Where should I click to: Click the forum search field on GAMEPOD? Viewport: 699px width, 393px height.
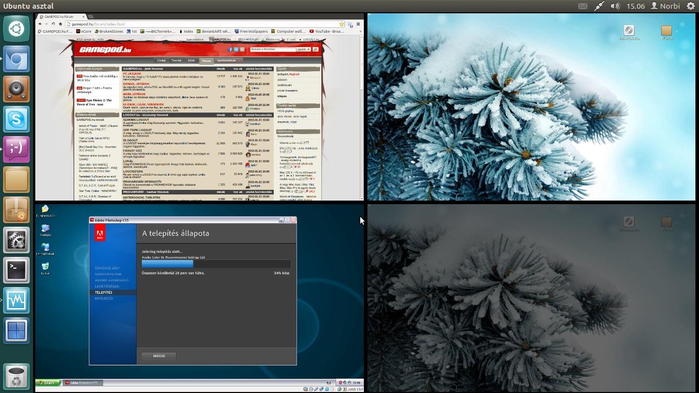[273, 50]
